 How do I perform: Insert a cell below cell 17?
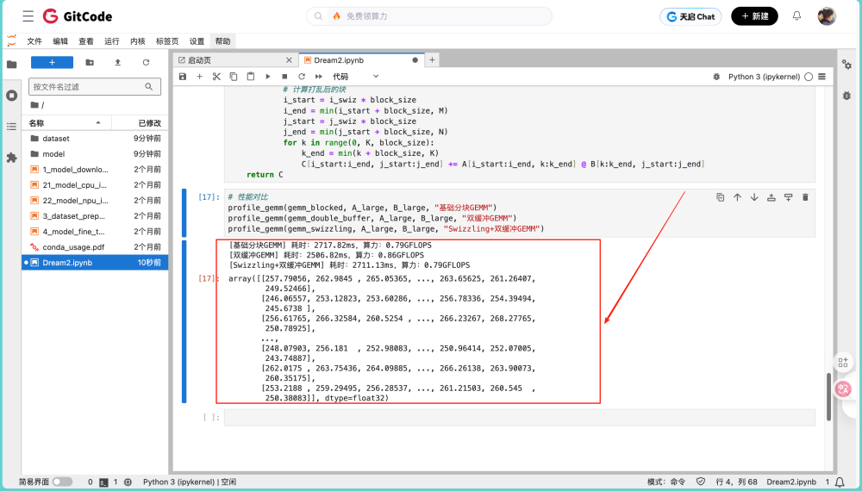click(789, 197)
